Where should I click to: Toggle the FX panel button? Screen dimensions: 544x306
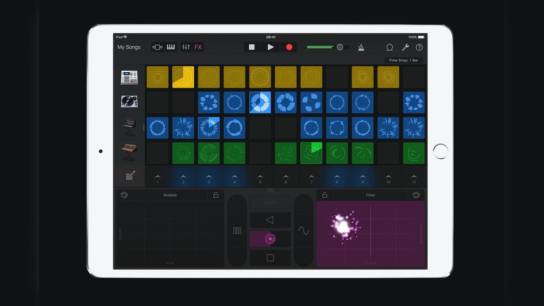point(198,47)
